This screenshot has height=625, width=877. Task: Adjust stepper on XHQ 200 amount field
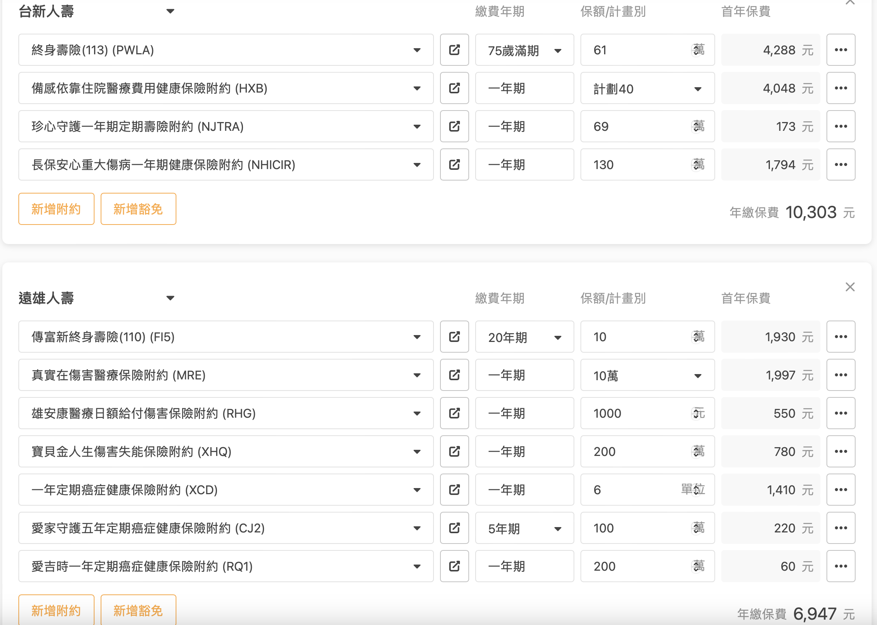(696, 451)
